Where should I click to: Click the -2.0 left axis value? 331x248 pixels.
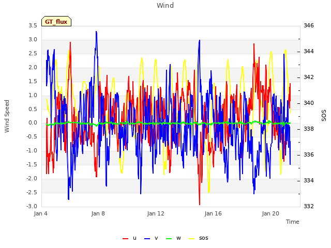(x=32, y=179)
